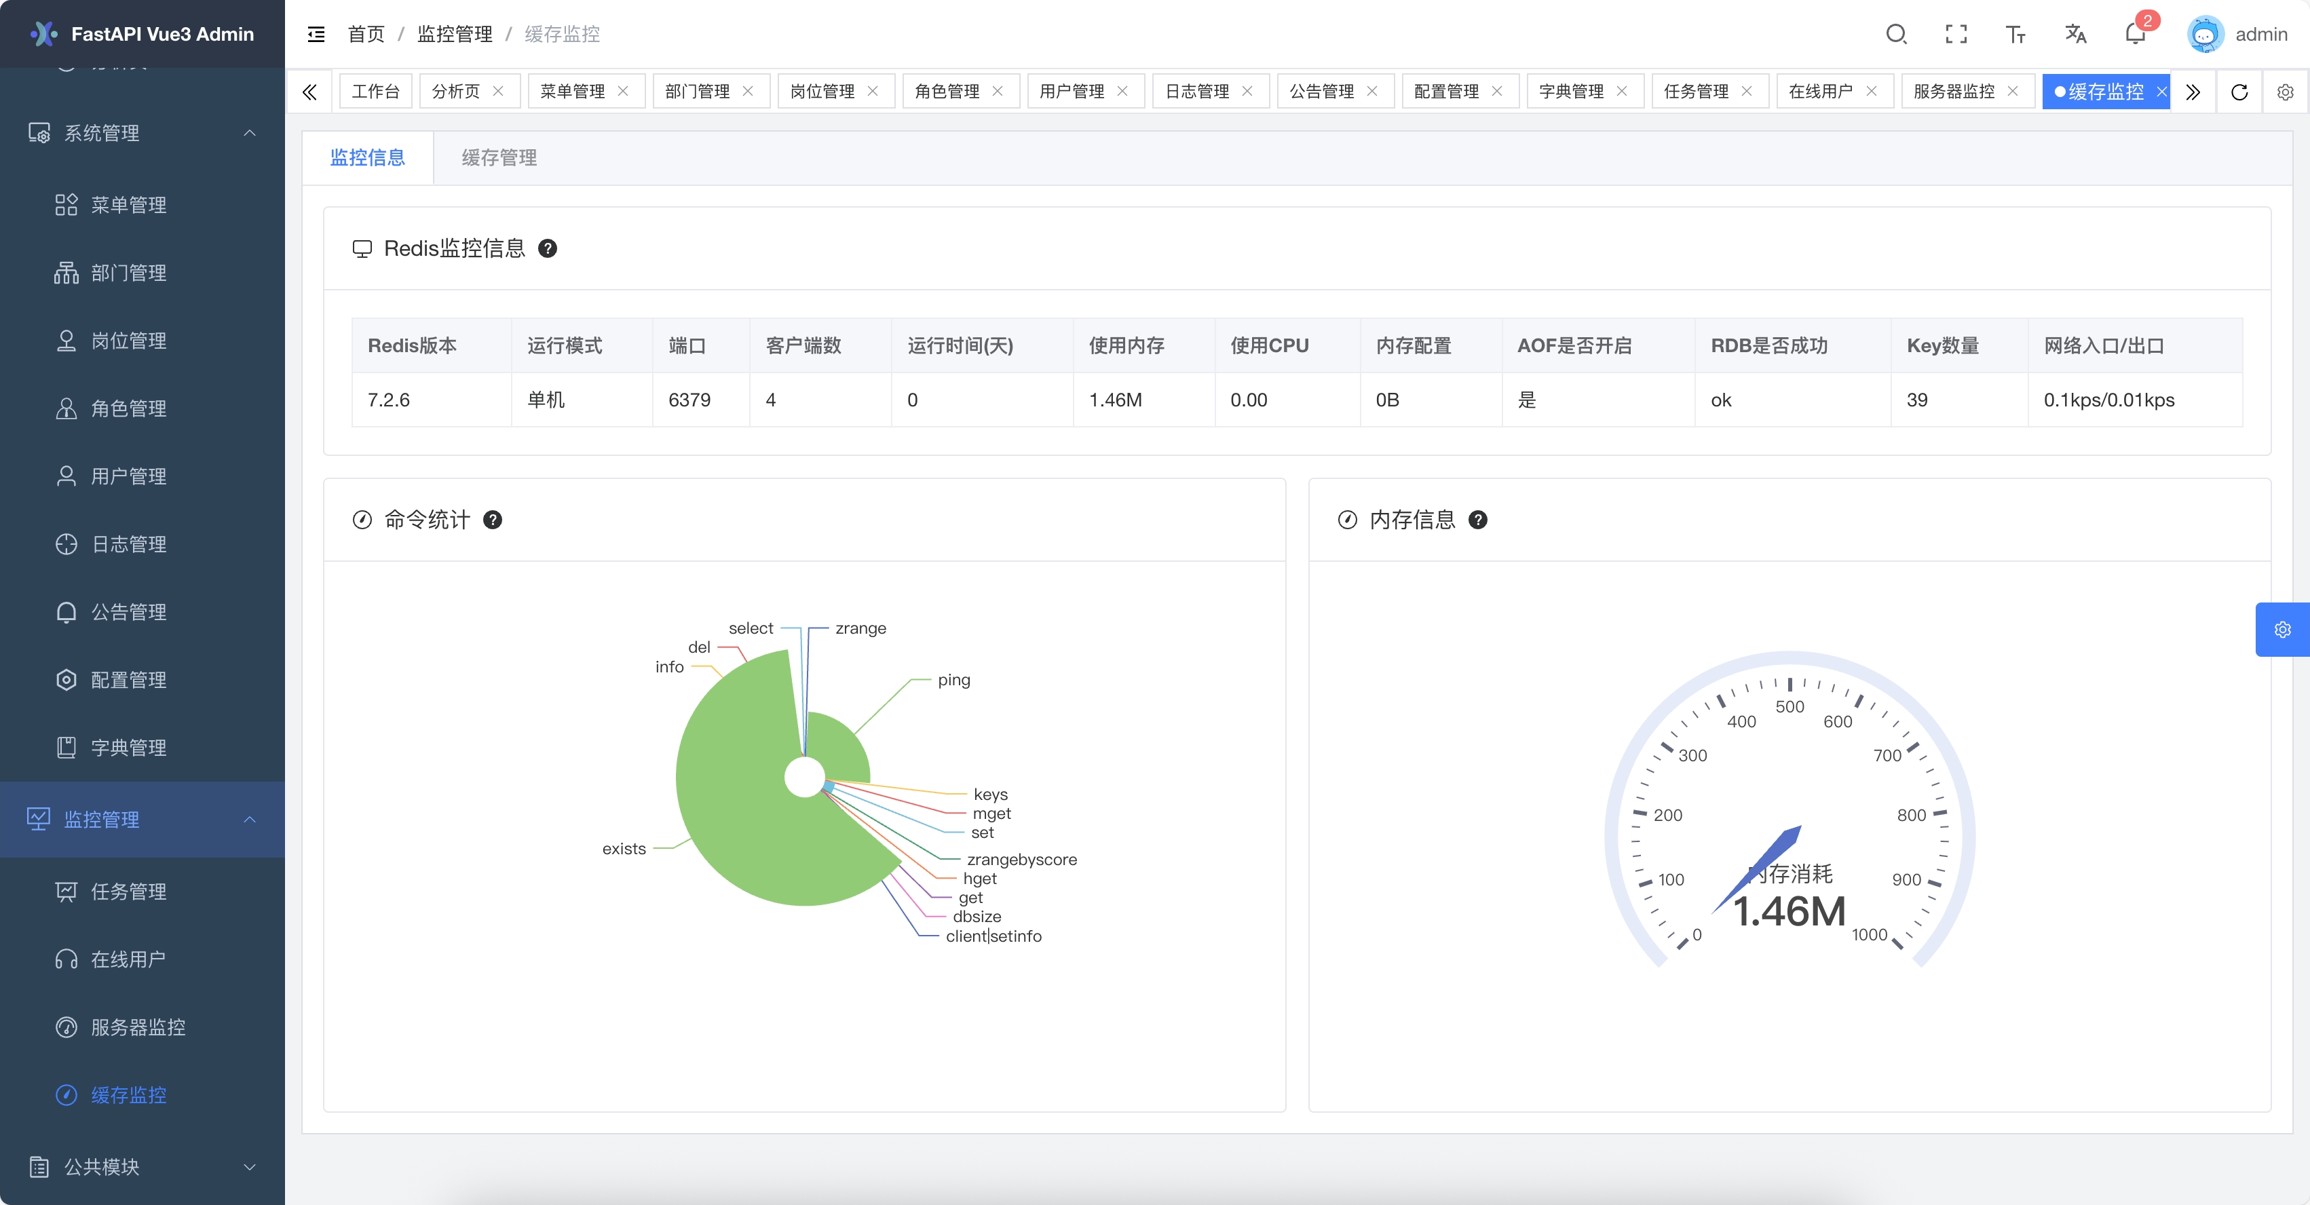This screenshot has width=2310, height=1205.
Task: Click the Redis版本 column header
Action: pos(432,346)
